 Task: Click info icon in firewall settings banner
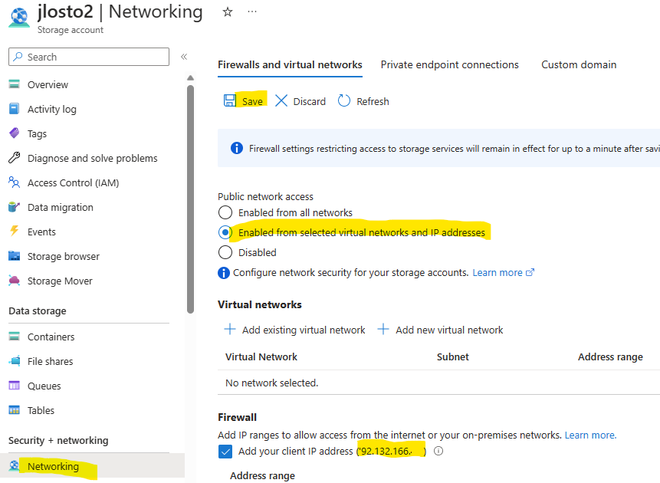tap(237, 148)
